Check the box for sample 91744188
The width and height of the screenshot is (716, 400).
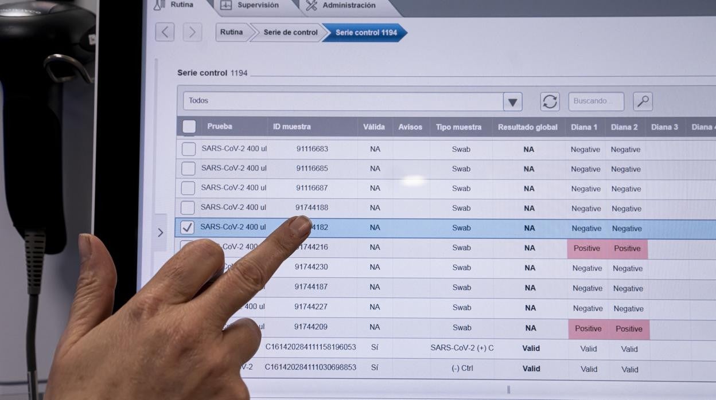click(x=188, y=207)
